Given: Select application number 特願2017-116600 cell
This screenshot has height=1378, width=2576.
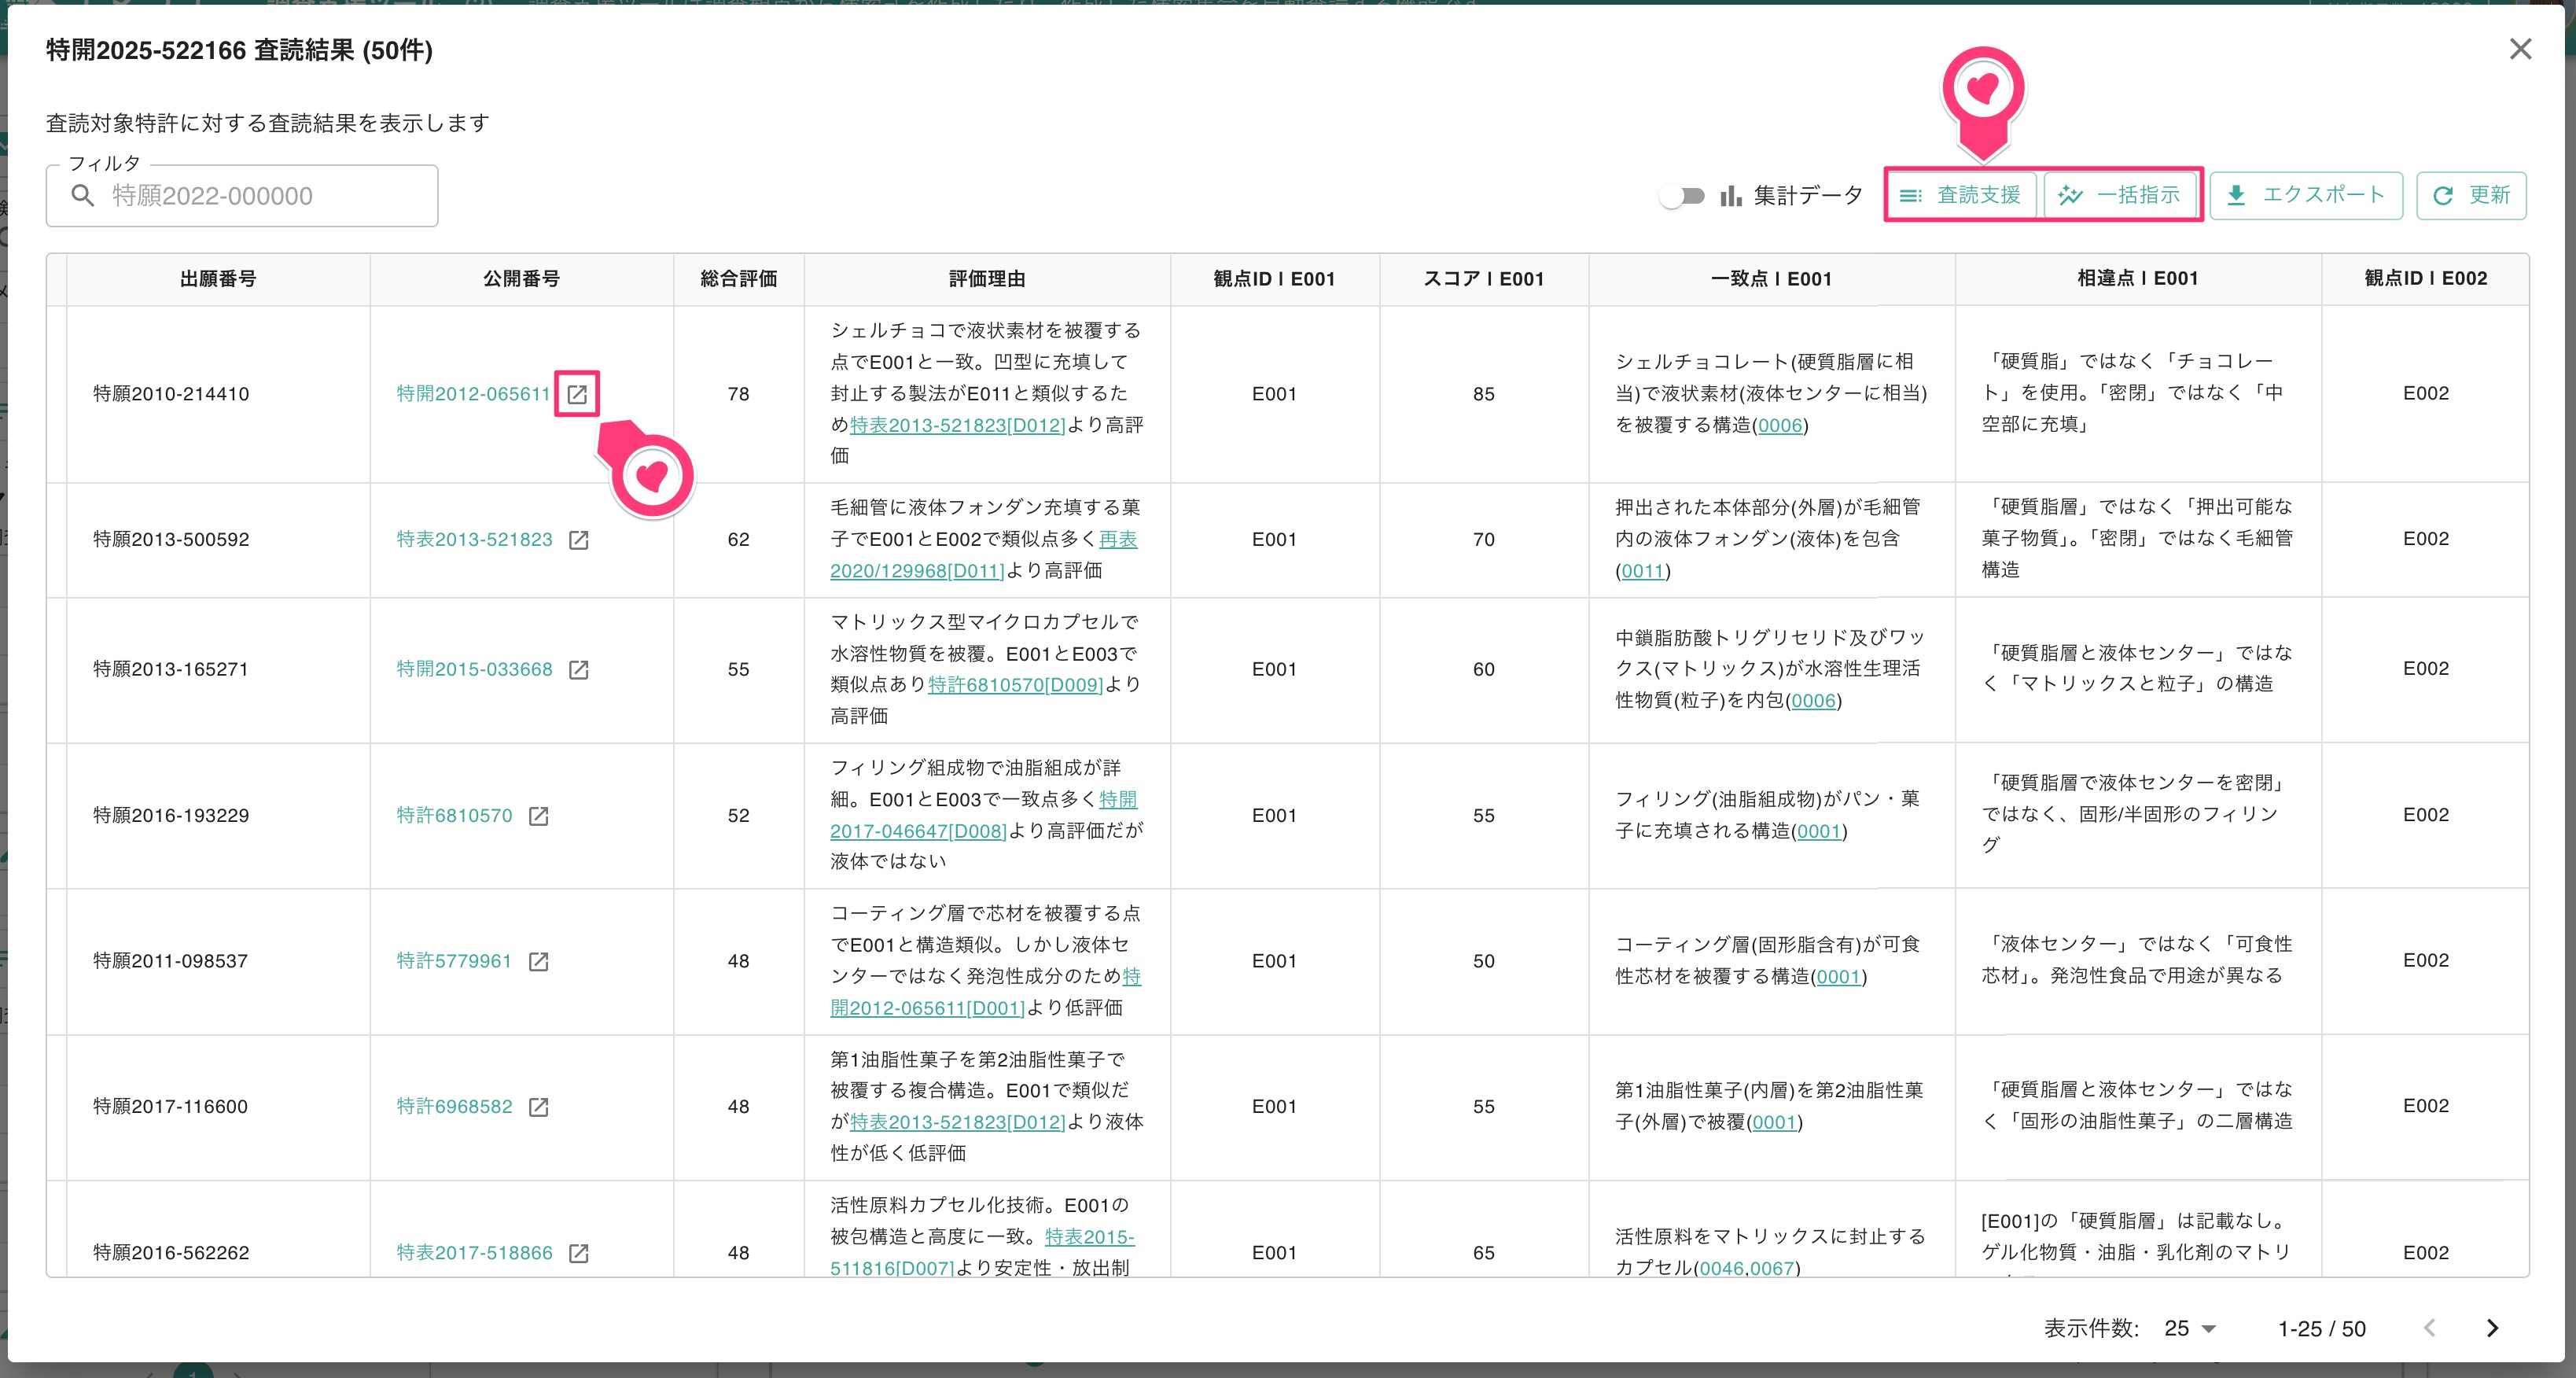Looking at the screenshot, I should [x=218, y=1107].
